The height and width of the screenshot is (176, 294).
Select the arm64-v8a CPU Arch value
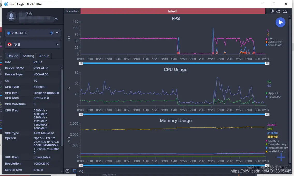pyautogui.click(x=41, y=98)
